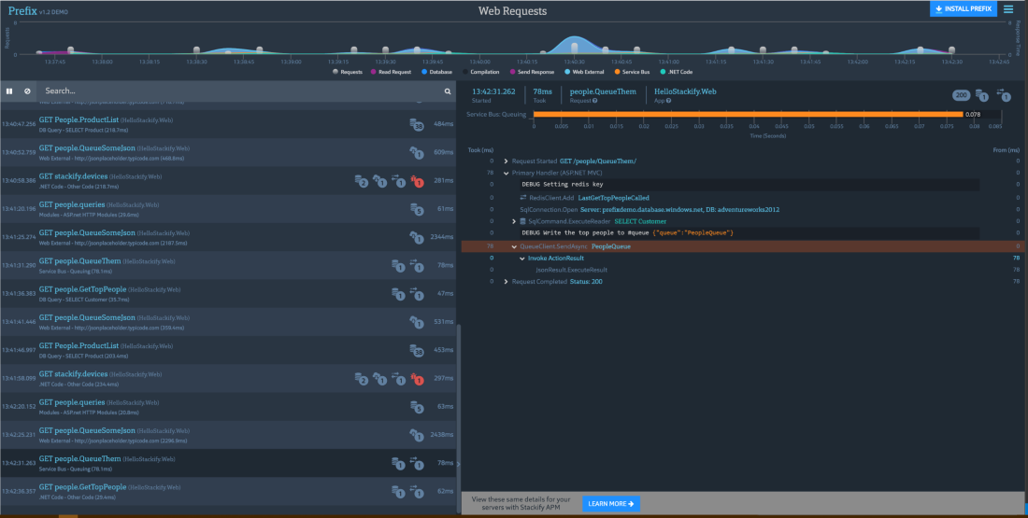Viewport: 1028px width, 518px height.
Task: Collapse the QueueClient.SendAsync node
Action: [514, 246]
